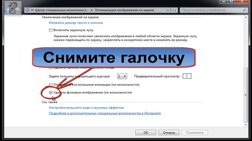Select 'Оптимизация изображения на экране' breadcrumb
252x141 pixels.
click(124, 10)
